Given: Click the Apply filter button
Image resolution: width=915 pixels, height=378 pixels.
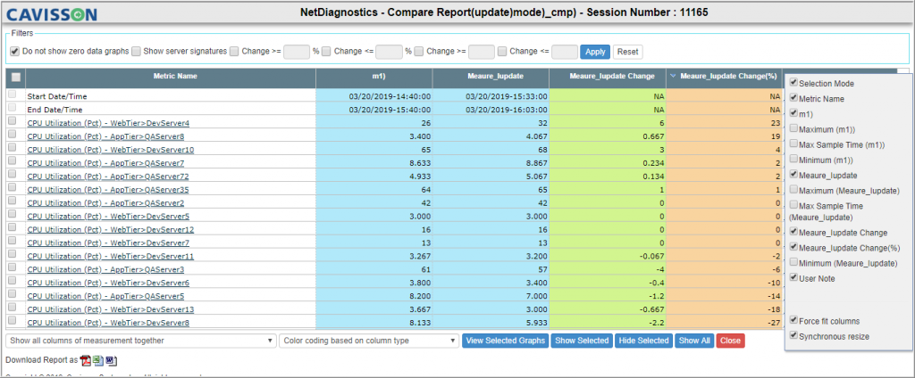Looking at the screenshot, I should click(x=595, y=52).
